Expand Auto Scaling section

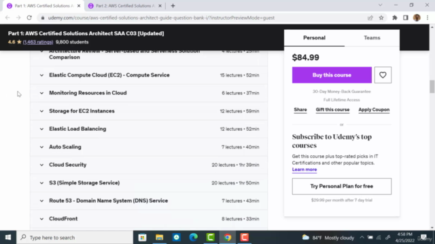tap(41, 147)
